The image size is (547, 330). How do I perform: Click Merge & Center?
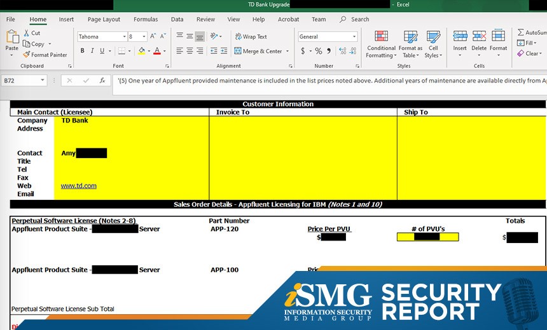click(258, 51)
